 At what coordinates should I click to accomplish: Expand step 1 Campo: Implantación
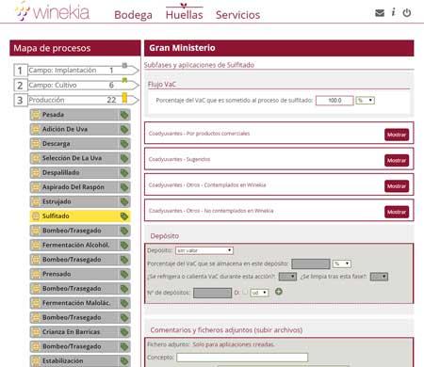76,71
